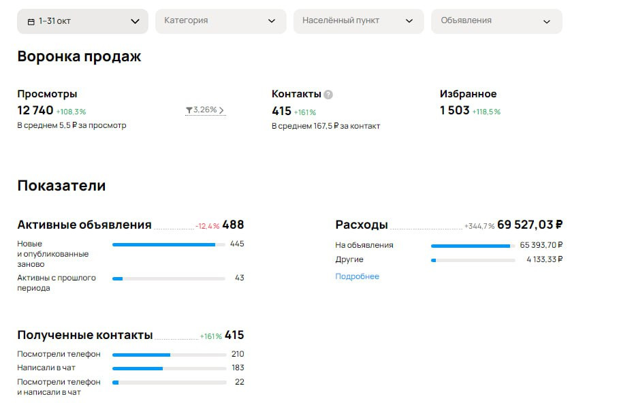Click the Полученные контакты title
This screenshot has width=619, height=420.
pyautogui.click(x=85, y=335)
